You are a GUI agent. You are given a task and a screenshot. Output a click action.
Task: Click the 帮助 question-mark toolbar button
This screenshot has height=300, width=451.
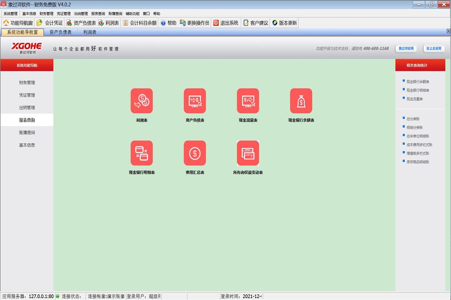169,23
